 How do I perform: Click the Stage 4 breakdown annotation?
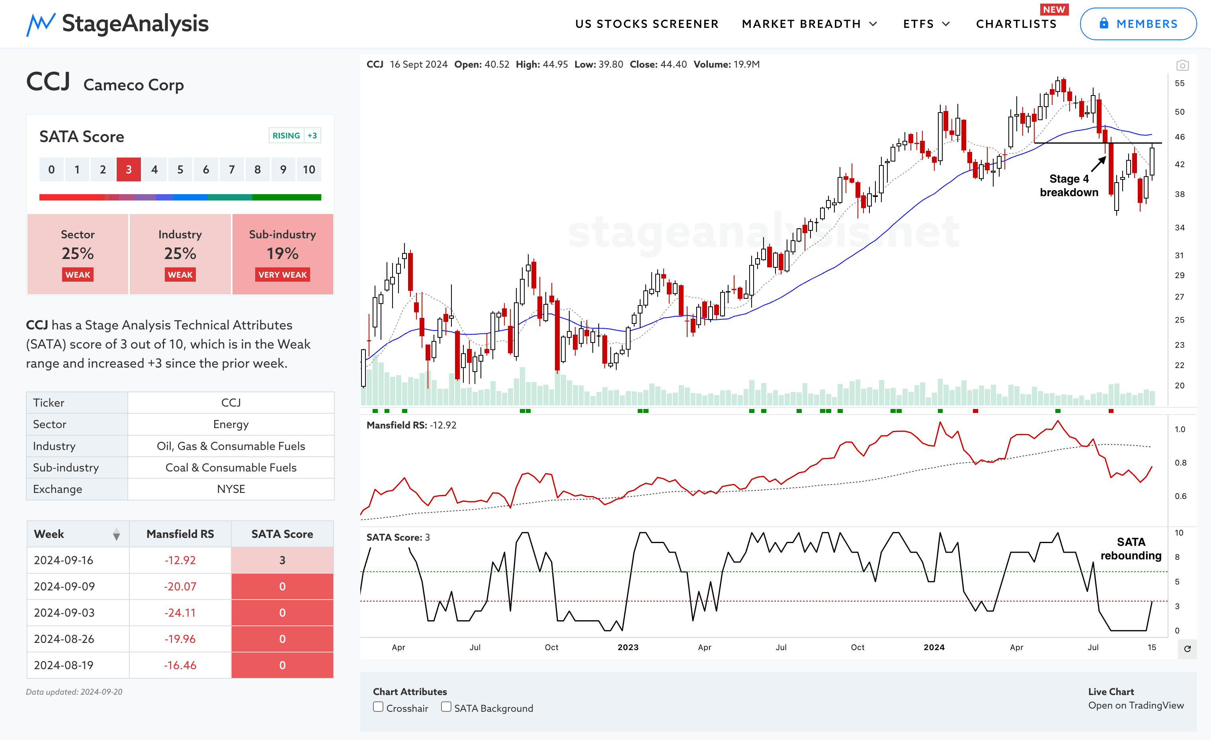coord(1068,186)
